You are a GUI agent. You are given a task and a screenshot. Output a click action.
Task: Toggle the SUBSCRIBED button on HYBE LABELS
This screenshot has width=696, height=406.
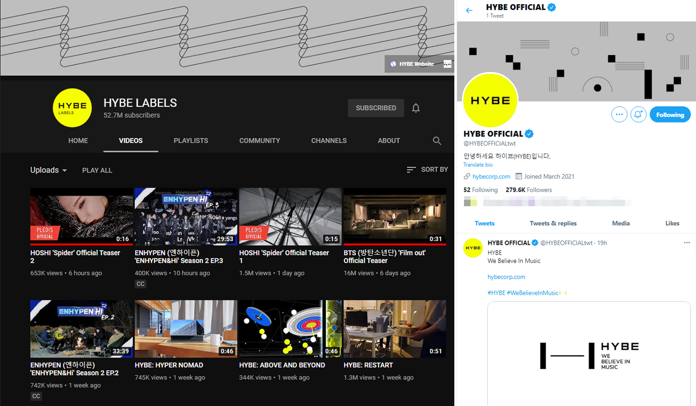376,108
